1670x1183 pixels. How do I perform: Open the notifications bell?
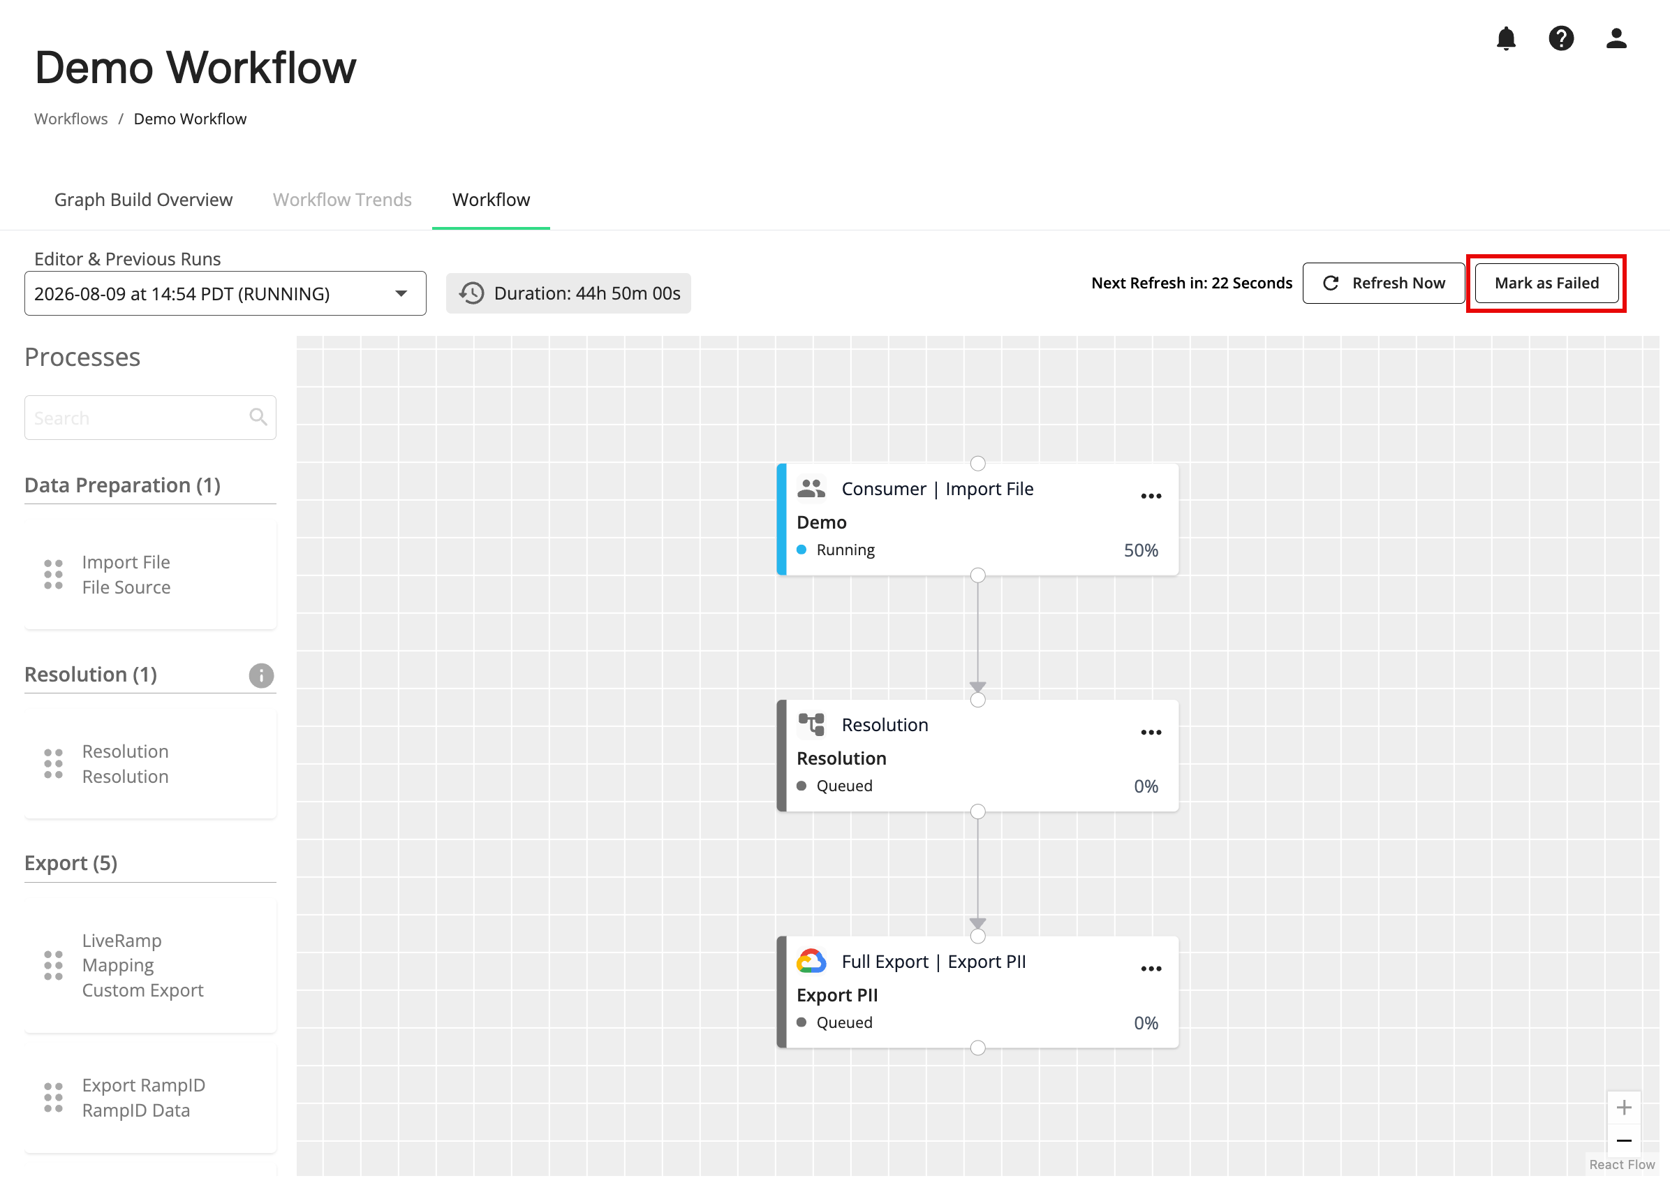[1505, 38]
